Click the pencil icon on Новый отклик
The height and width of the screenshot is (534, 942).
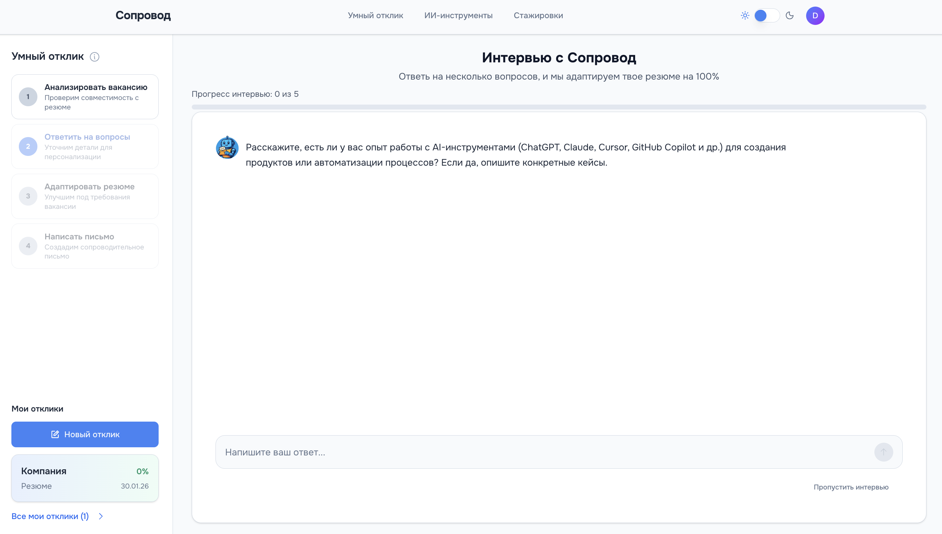(x=55, y=434)
